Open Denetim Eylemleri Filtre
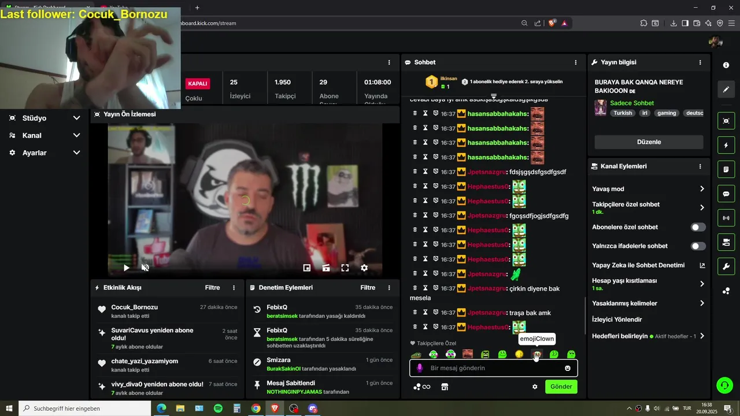 pos(368,288)
